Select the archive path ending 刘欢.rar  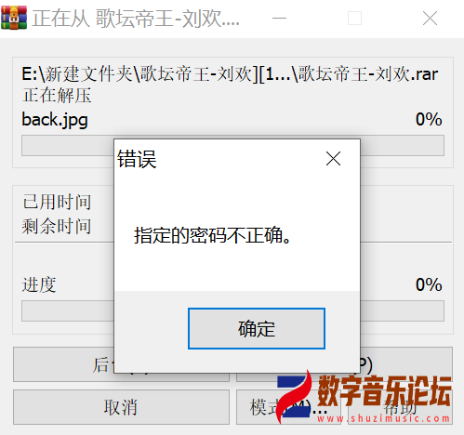click(x=230, y=74)
